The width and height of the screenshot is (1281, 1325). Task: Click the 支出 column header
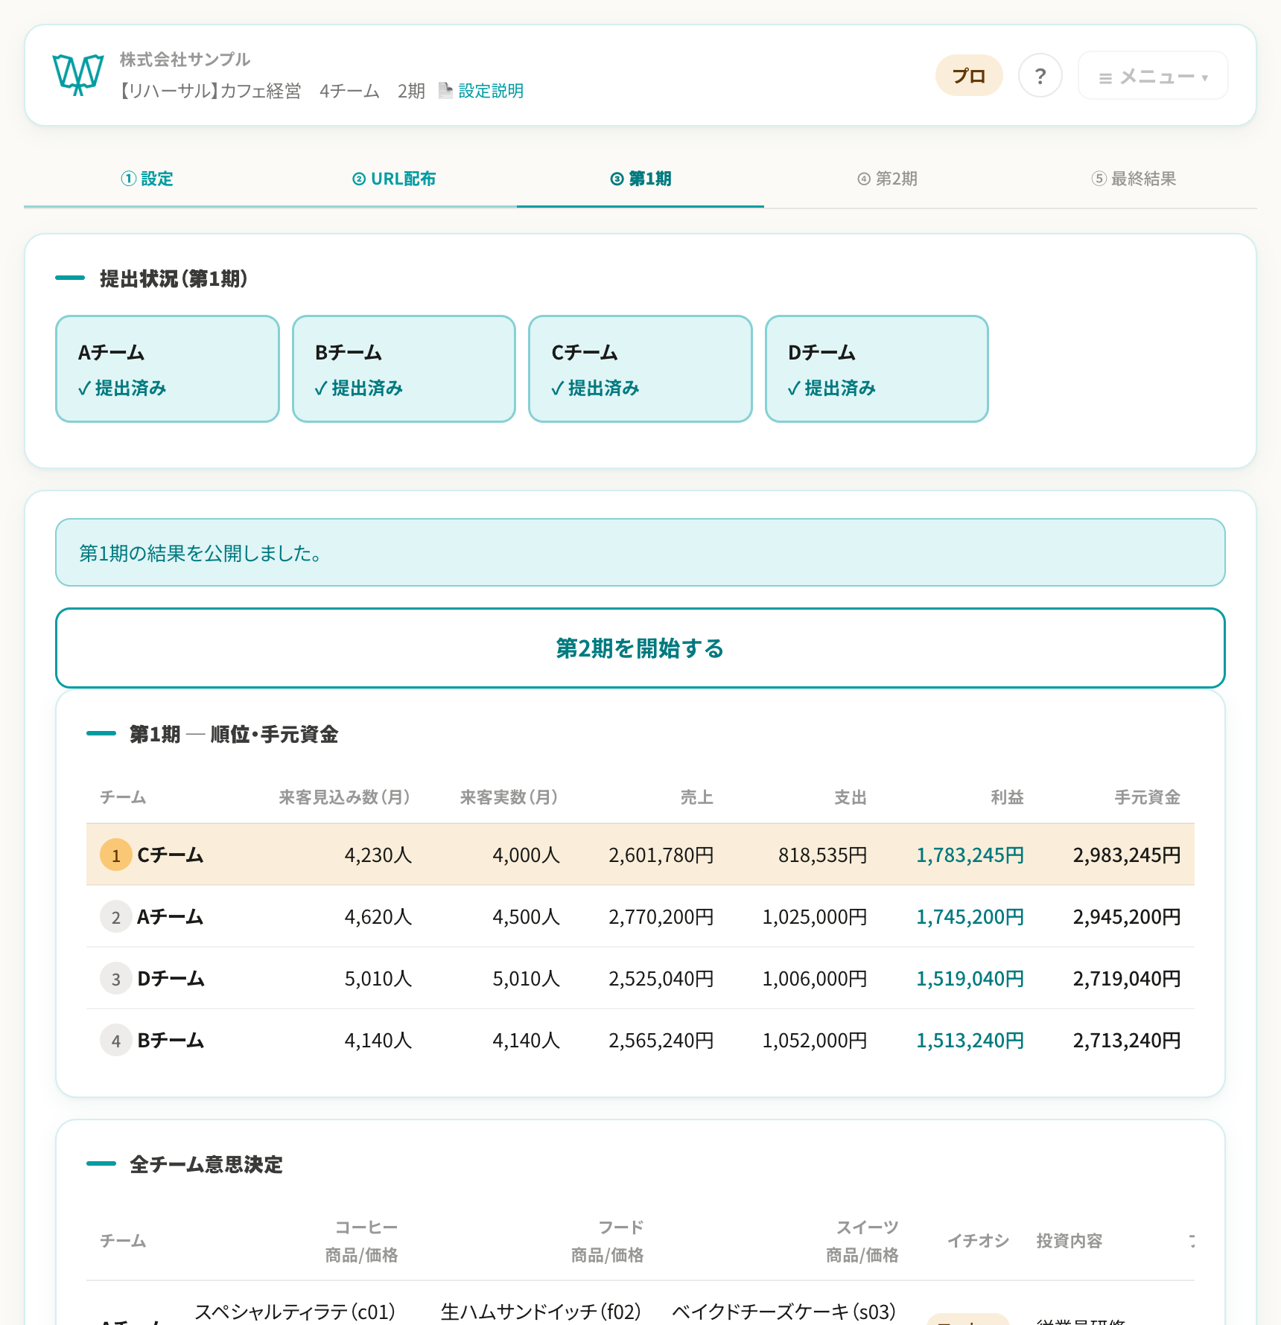pos(851,797)
